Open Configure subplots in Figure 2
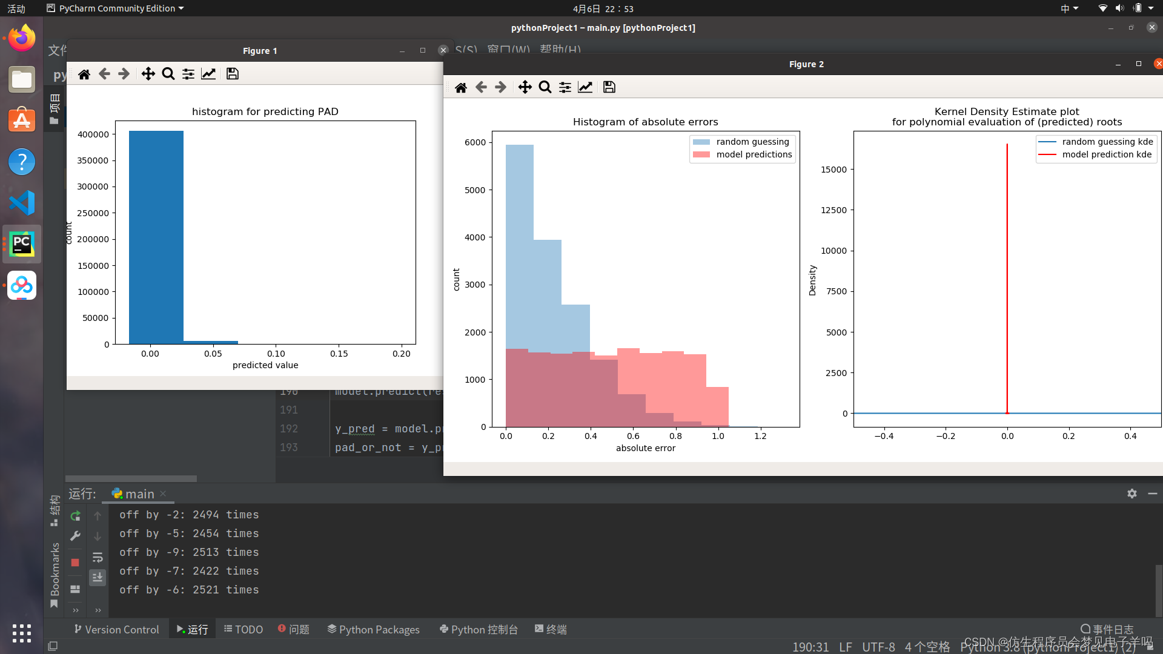 (x=565, y=87)
